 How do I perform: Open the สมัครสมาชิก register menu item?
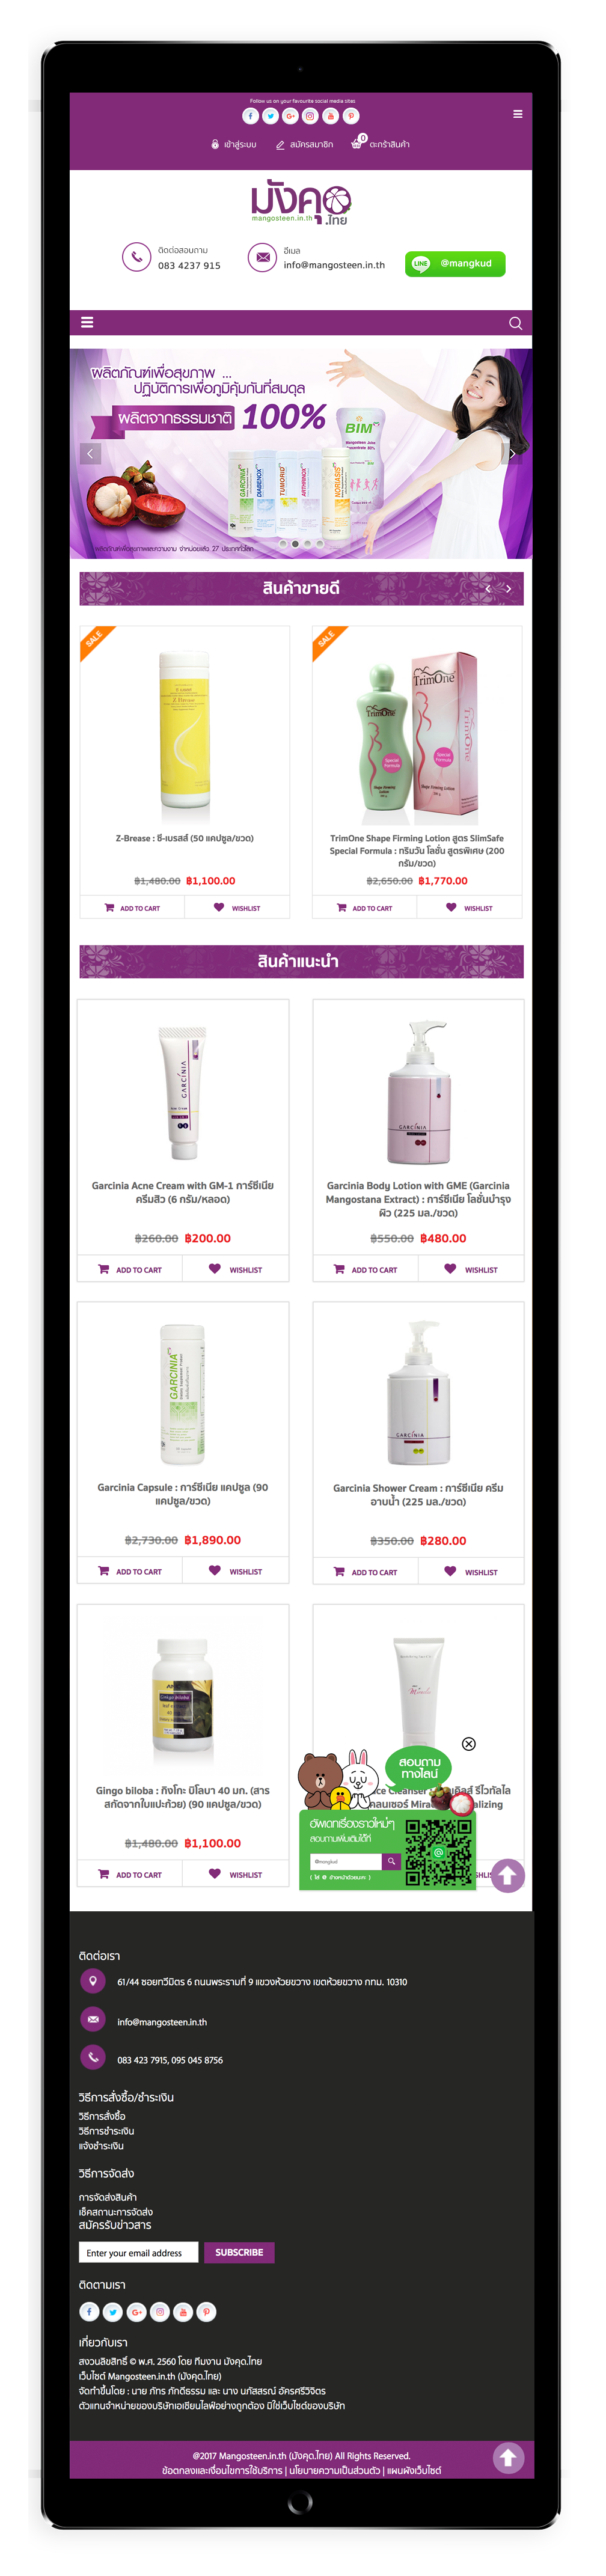pyautogui.click(x=304, y=144)
